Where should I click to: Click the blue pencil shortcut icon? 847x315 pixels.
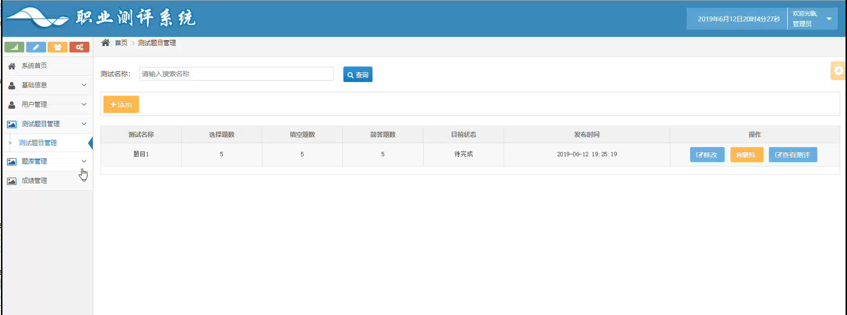pyautogui.click(x=36, y=47)
